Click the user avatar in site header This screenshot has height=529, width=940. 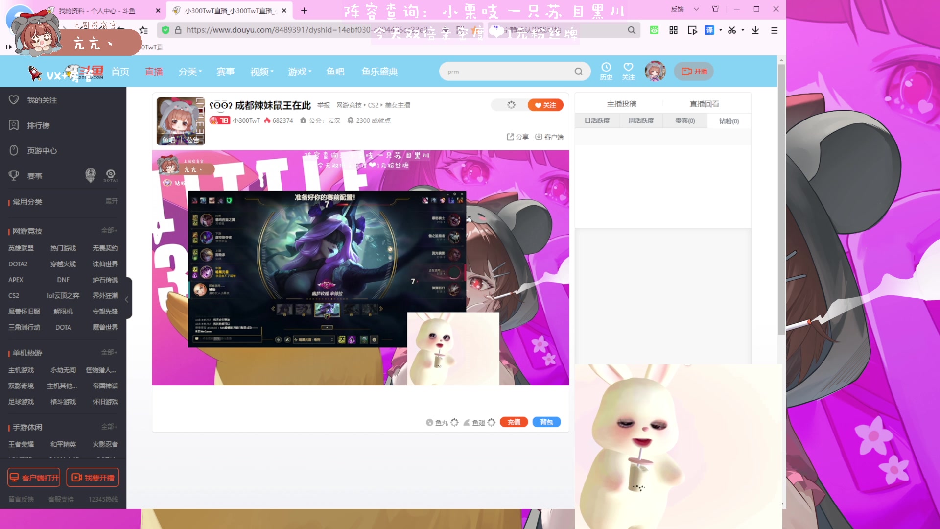tap(655, 71)
